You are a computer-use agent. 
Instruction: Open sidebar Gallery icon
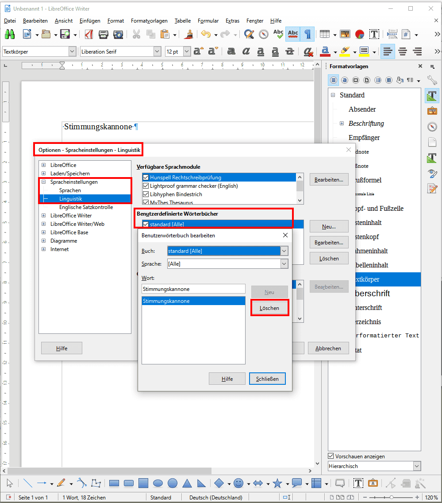432,111
